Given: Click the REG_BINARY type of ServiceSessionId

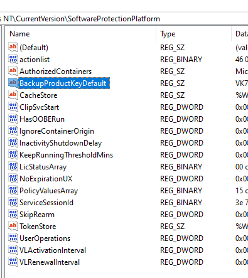Looking at the screenshot, I should (x=181, y=203).
